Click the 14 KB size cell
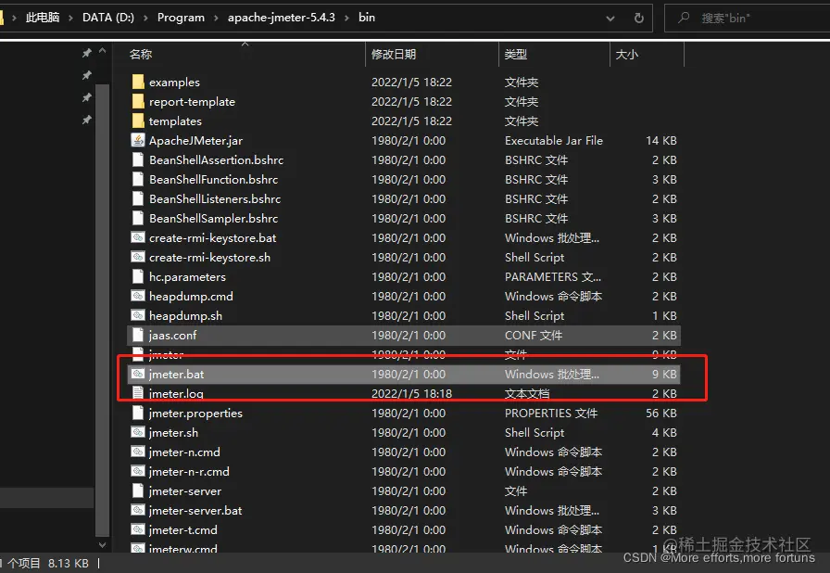Viewport: 830px width, 573px height. [661, 140]
